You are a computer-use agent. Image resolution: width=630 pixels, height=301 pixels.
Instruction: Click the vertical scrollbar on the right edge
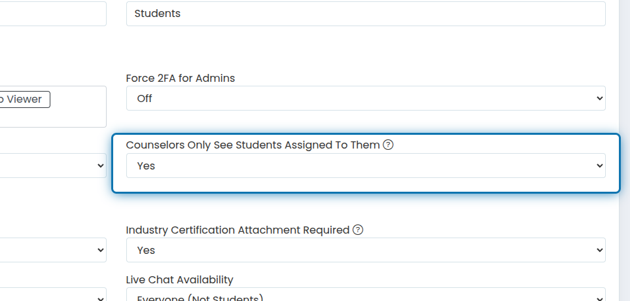coord(624,150)
